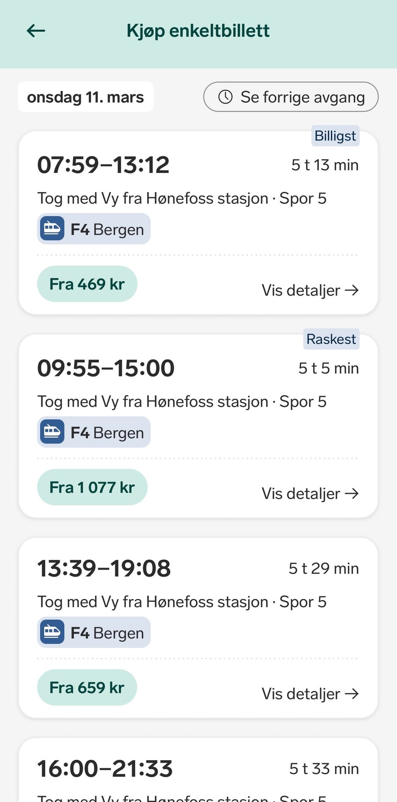This screenshot has height=802, width=397.
Task: Tap the 5 t 5 min duration label
Action: (x=328, y=368)
